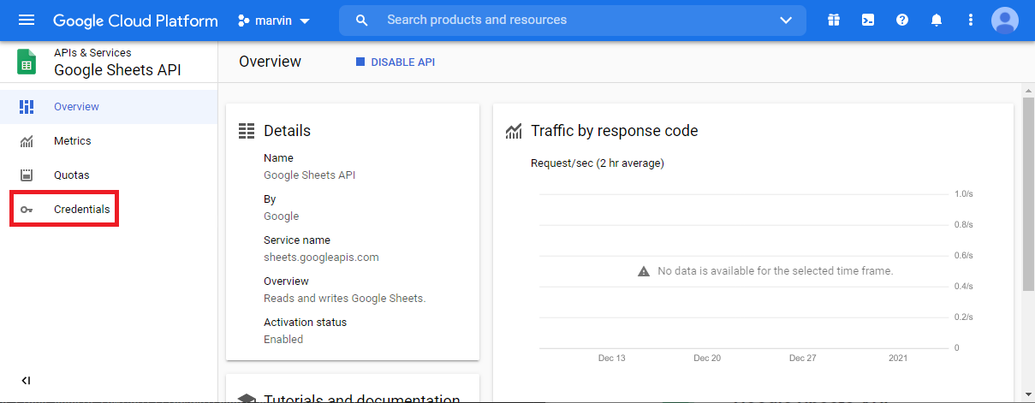Screen dimensions: 1035x403
Task: Activate Cloud Shell terminal icon
Action: tap(868, 20)
